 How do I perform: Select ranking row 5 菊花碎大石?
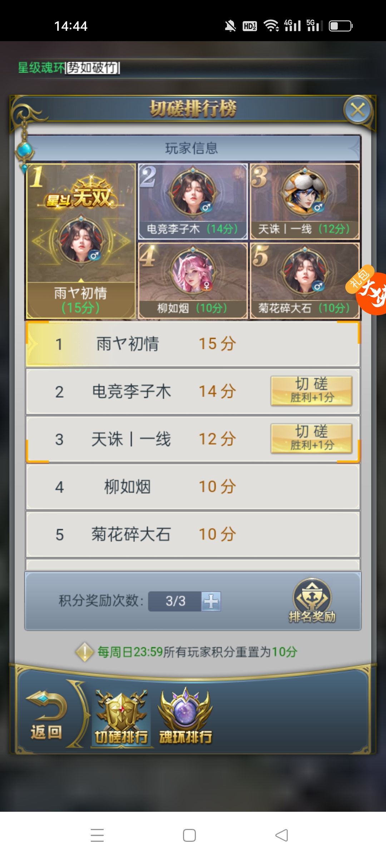(193, 534)
